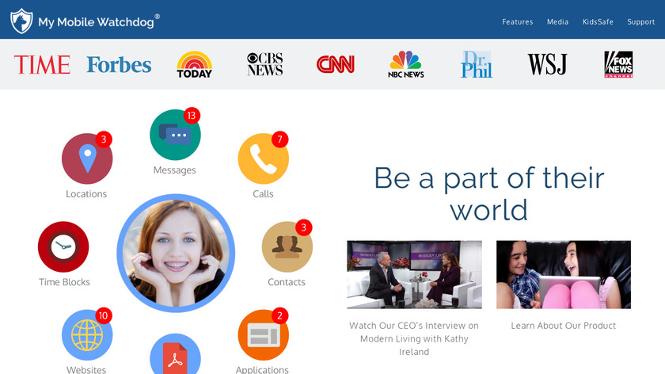Click the Fox News channel logo

[618, 64]
